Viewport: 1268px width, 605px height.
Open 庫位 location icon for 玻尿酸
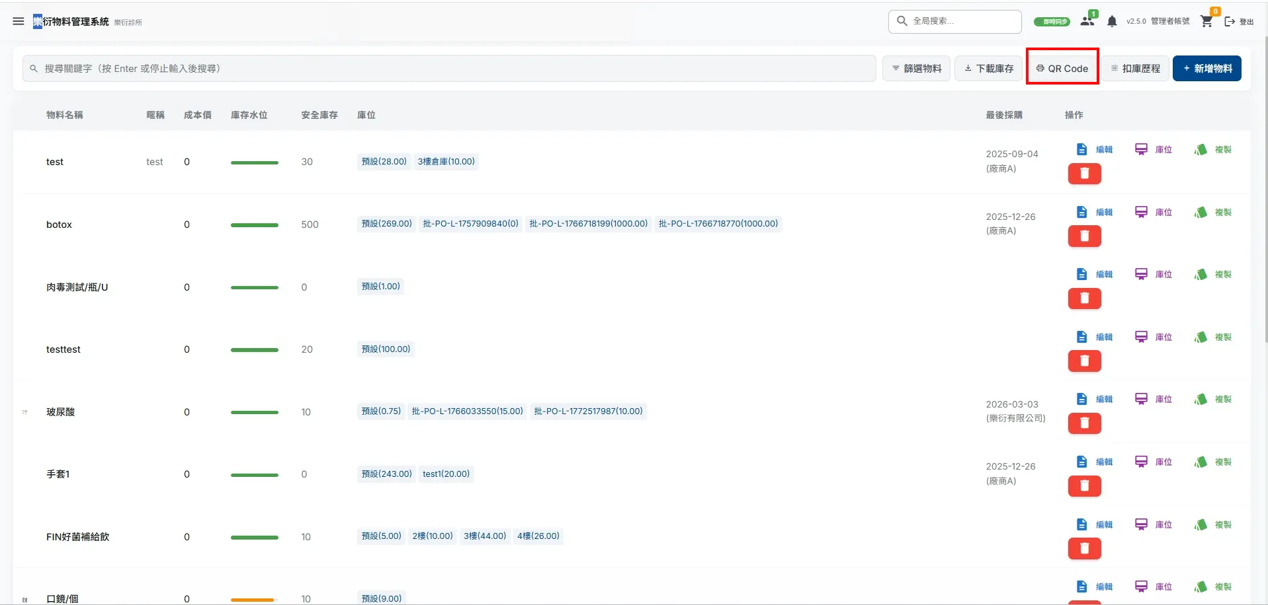click(1141, 399)
